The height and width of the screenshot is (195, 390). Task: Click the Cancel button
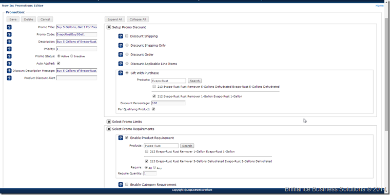pyautogui.click(x=45, y=19)
